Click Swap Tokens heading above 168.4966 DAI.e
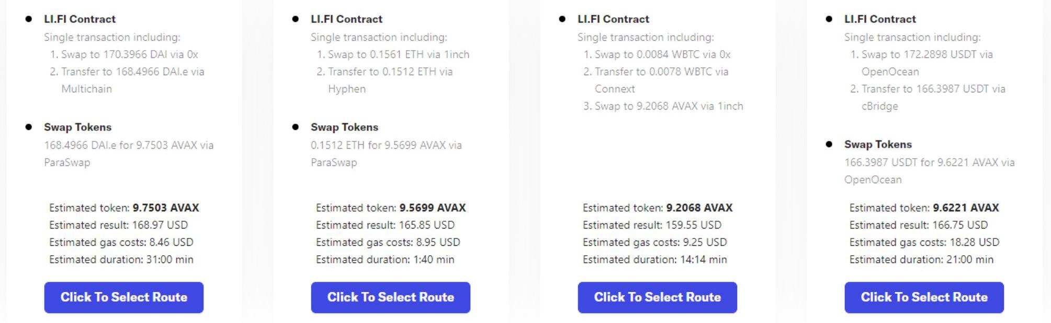 77,127
